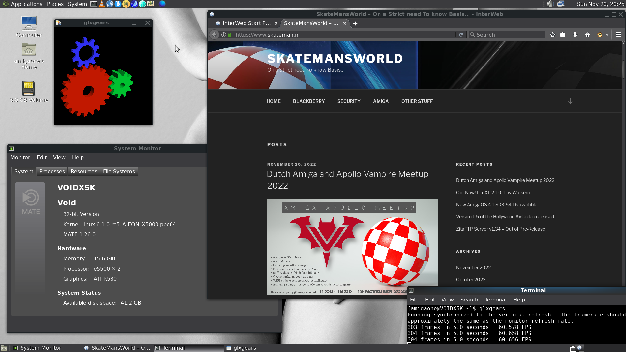Open Edit menu in System Monitor
This screenshot has height=352, width=626.
tap(42, 157)
